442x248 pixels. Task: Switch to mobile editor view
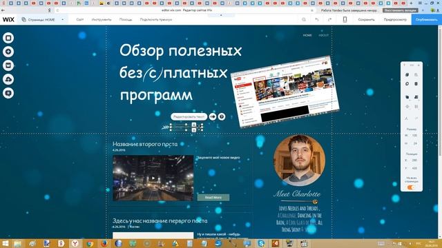[345, 20]
